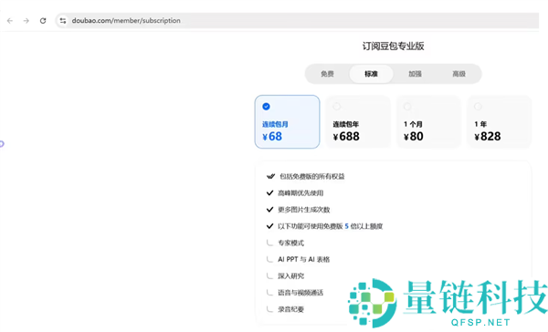Click the 订阅豆包专业版 heading
Viewport: 548px width, 332px height.
(x=393, y=47)
